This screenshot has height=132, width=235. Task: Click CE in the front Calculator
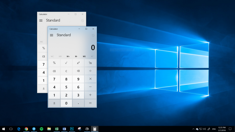[54, 71]
